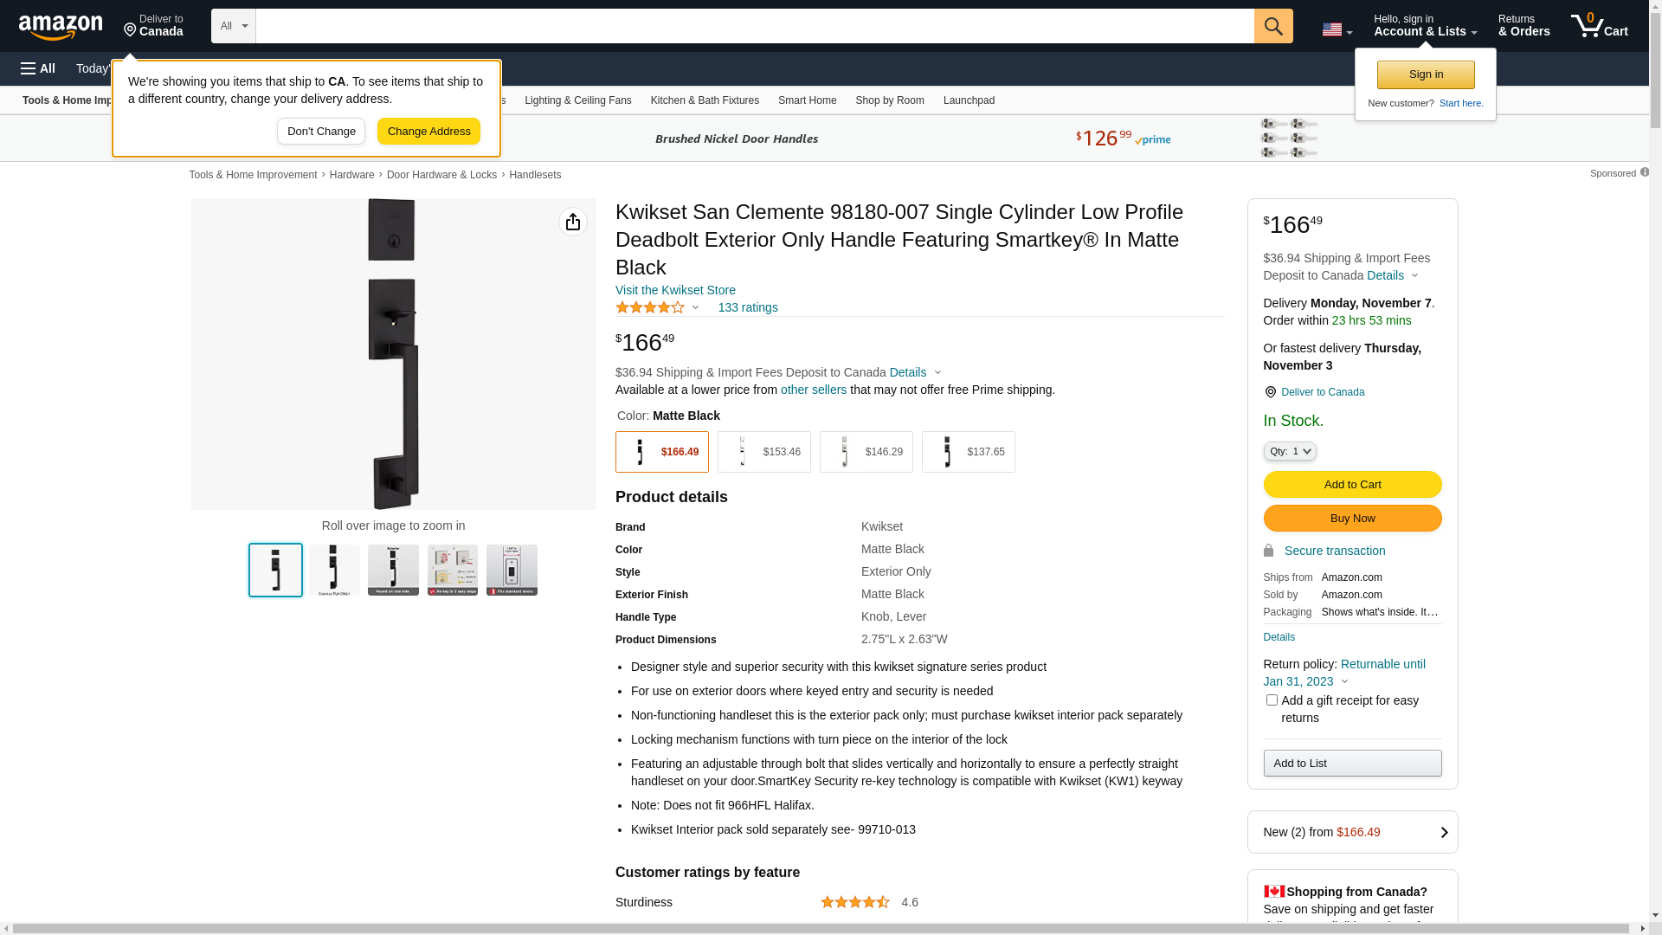Image resolution: width=1662 pixels, height=935 pixels.
Task: Open the search category All dropdown
Action: pyautogui.click(x=233, y=26)
